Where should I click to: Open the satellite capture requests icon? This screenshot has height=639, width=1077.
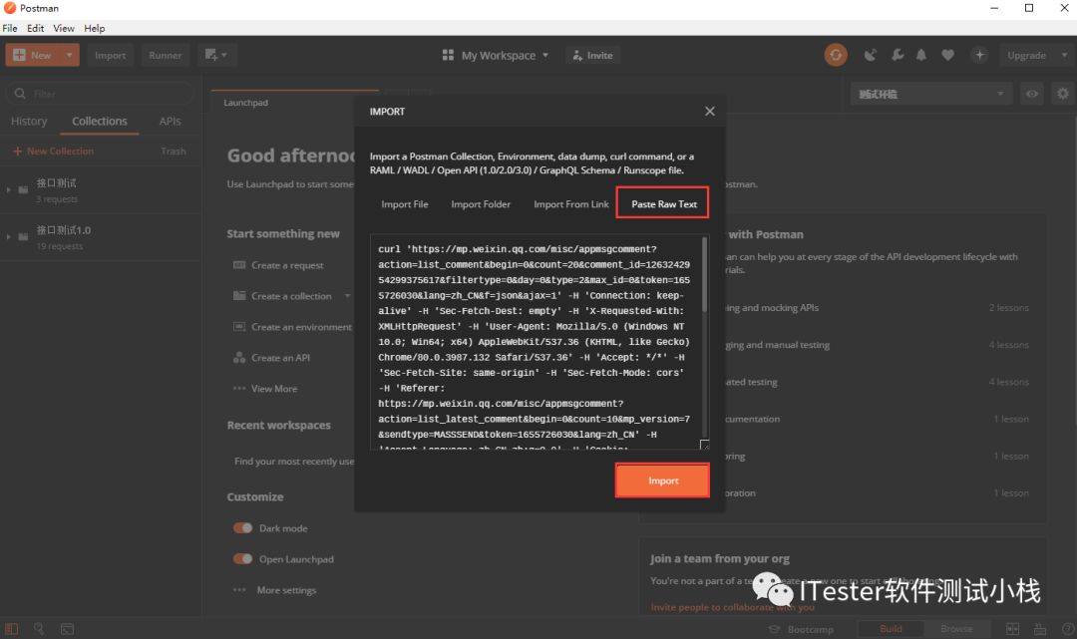point(871,55)
